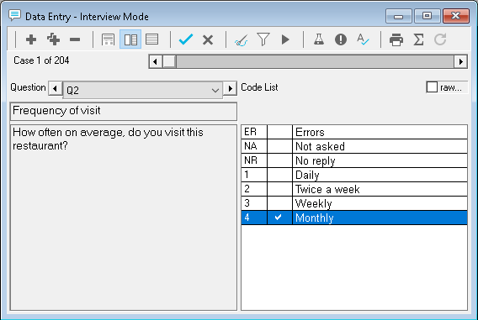This screenshot has width=478, height=320.
Task: Open the flask test icon
Action: click(x=319, y=39)
